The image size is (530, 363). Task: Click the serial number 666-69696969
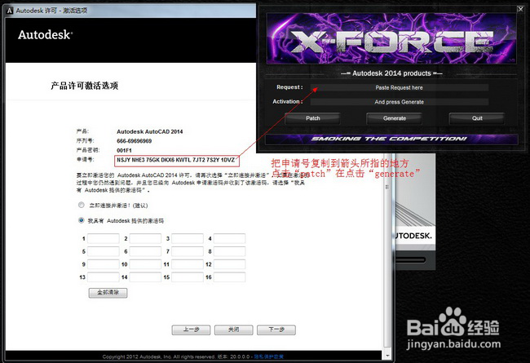(135, 141)
